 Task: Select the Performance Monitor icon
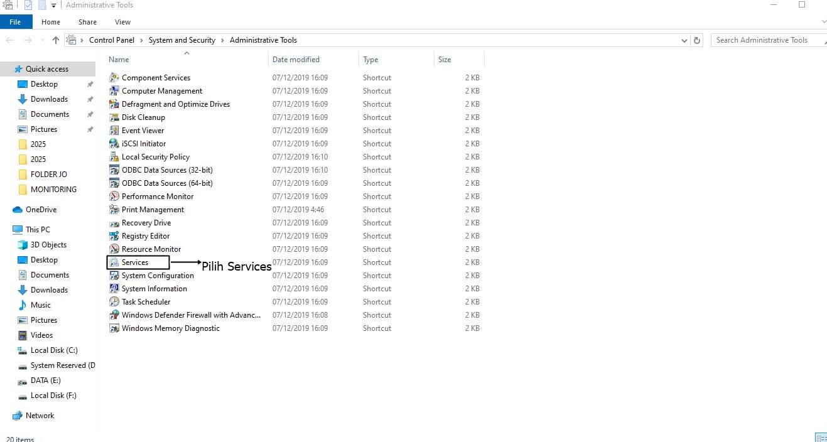pyautogui.click(x=114, y=196)
